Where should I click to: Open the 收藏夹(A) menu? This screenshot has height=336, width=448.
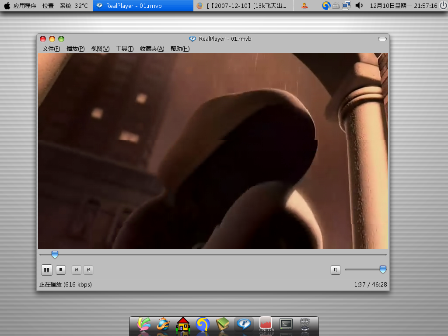pyautogui.click(x=152, y=49)
